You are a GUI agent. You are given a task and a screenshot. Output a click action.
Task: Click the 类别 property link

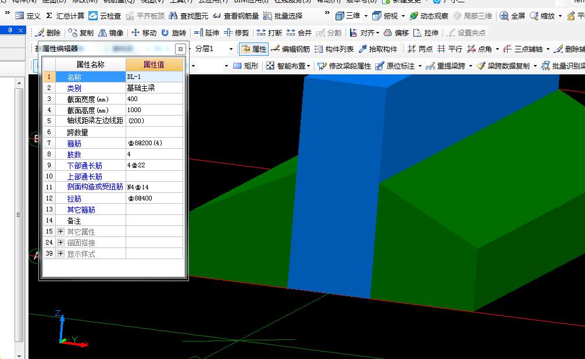coord(74,88)
